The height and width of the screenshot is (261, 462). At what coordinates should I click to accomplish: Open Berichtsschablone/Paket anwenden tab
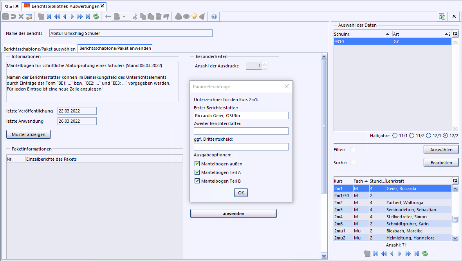115,48
